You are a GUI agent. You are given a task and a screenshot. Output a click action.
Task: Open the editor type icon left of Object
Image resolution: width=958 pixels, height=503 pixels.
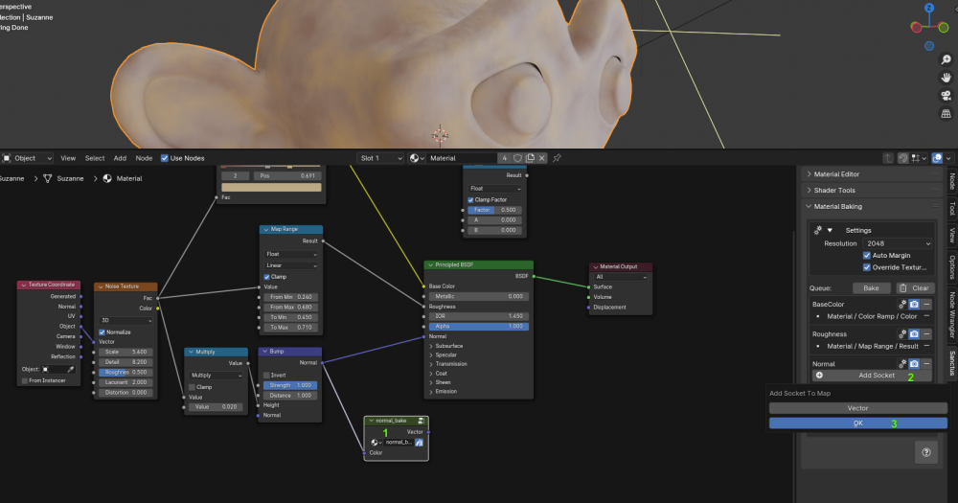click(x=7, y=158)
